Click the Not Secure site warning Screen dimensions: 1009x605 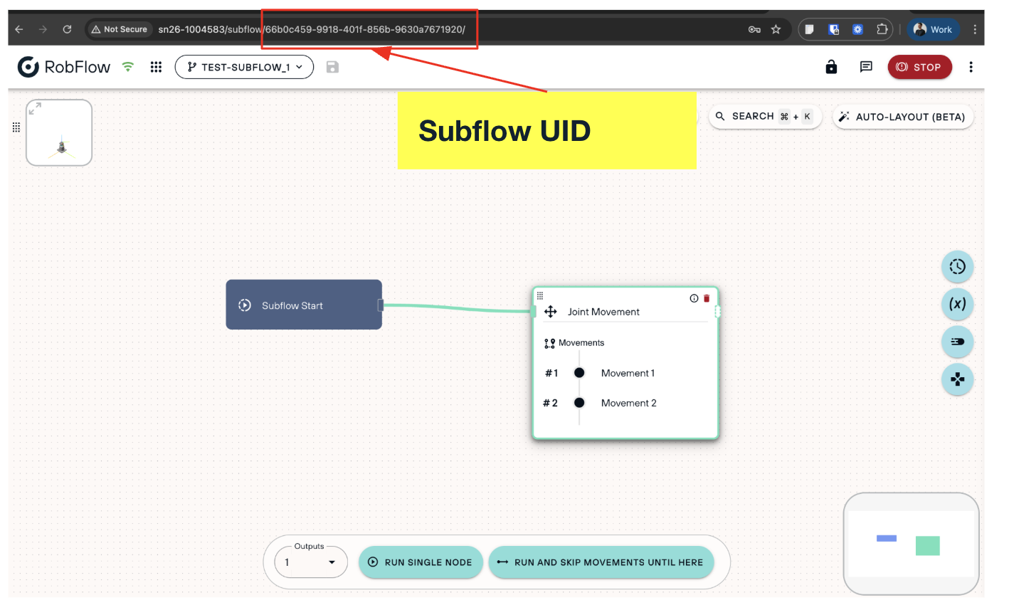120,29
